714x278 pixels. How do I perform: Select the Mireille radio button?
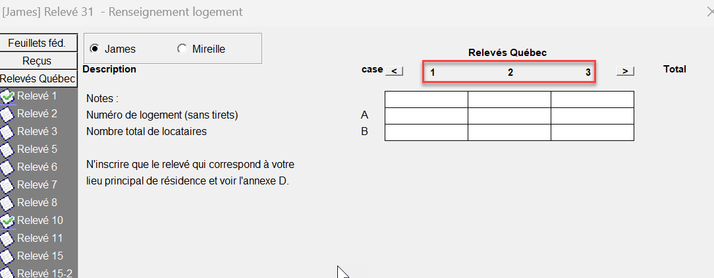pyautogui.click(x=182, y=49)
